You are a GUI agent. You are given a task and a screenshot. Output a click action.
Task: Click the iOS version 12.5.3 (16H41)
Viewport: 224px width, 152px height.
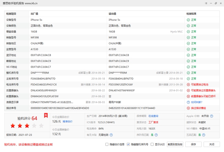click(x=106, y=122)
